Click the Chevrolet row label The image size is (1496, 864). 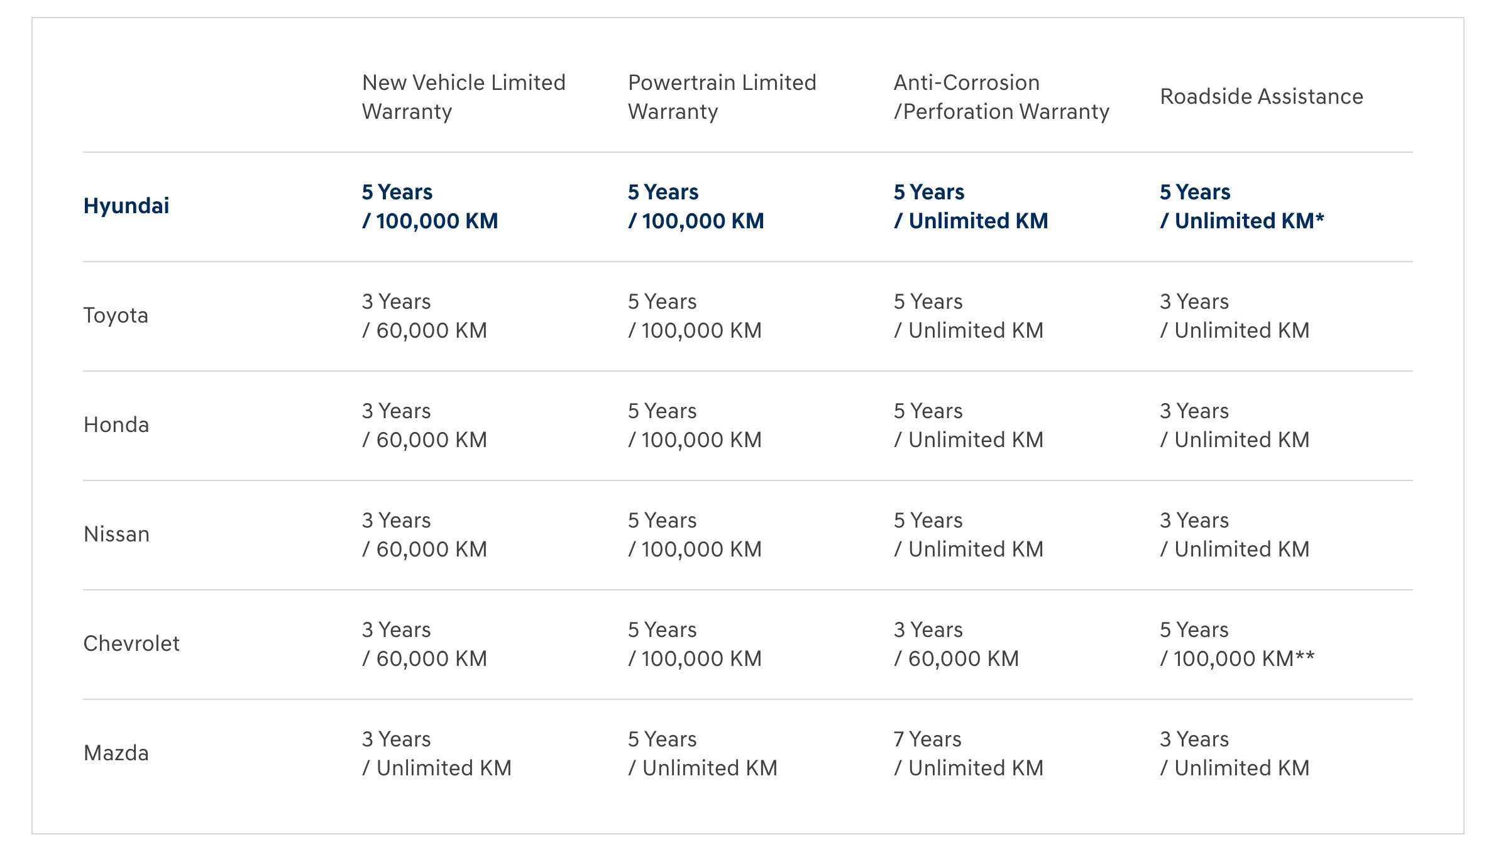(131, 644)
